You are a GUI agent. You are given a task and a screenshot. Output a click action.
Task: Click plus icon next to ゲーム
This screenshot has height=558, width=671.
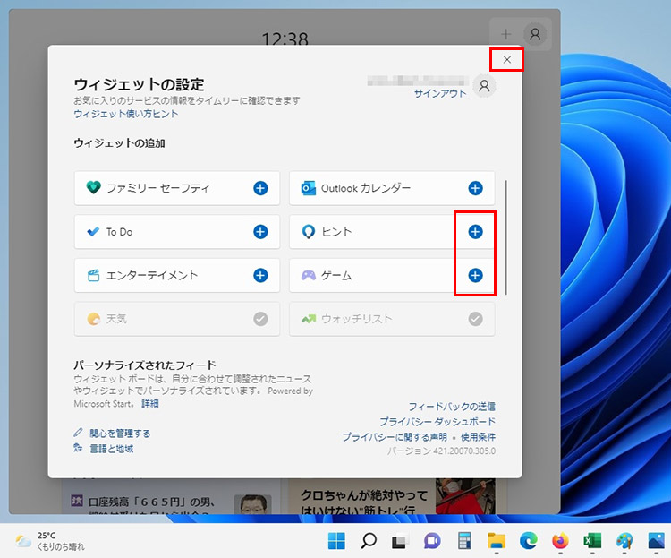pyautogui.click(x=475, y=275)
